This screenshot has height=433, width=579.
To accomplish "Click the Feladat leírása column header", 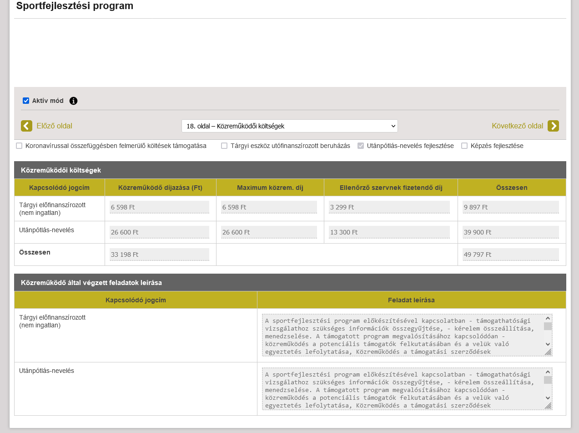I will [x=411, y=300].
